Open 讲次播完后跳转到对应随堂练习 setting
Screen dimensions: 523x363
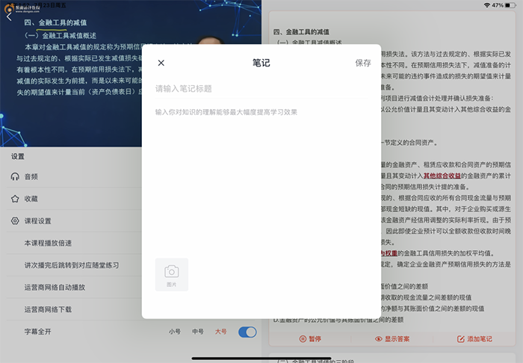point(71,265)
